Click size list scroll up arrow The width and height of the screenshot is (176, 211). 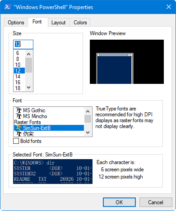click(x=29, y=54)
